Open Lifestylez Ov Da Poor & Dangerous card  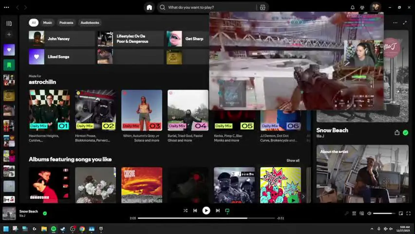(x=131, y=39)
